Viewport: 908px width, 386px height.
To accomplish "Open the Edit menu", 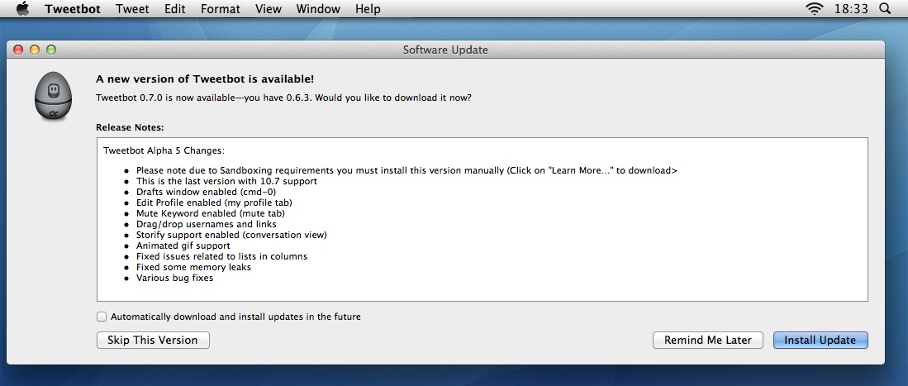I will 174,9.
